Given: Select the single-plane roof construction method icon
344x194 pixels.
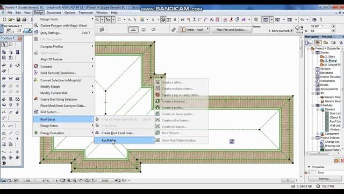Looking at the screenshot, I should click(133, 30).
